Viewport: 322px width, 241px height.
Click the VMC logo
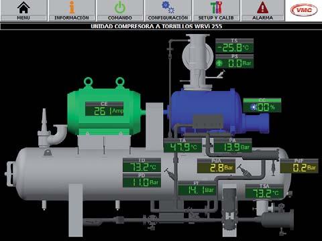(x=304, y=10)
